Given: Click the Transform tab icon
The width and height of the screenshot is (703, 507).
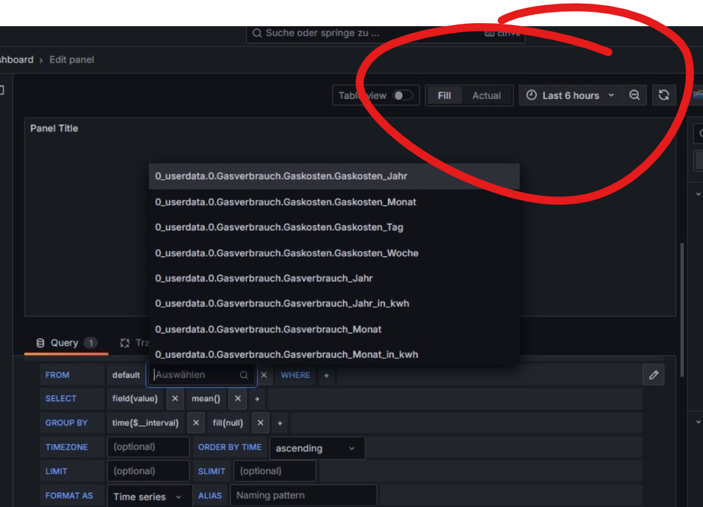Looking at the screenshot, I should point(125,343).
